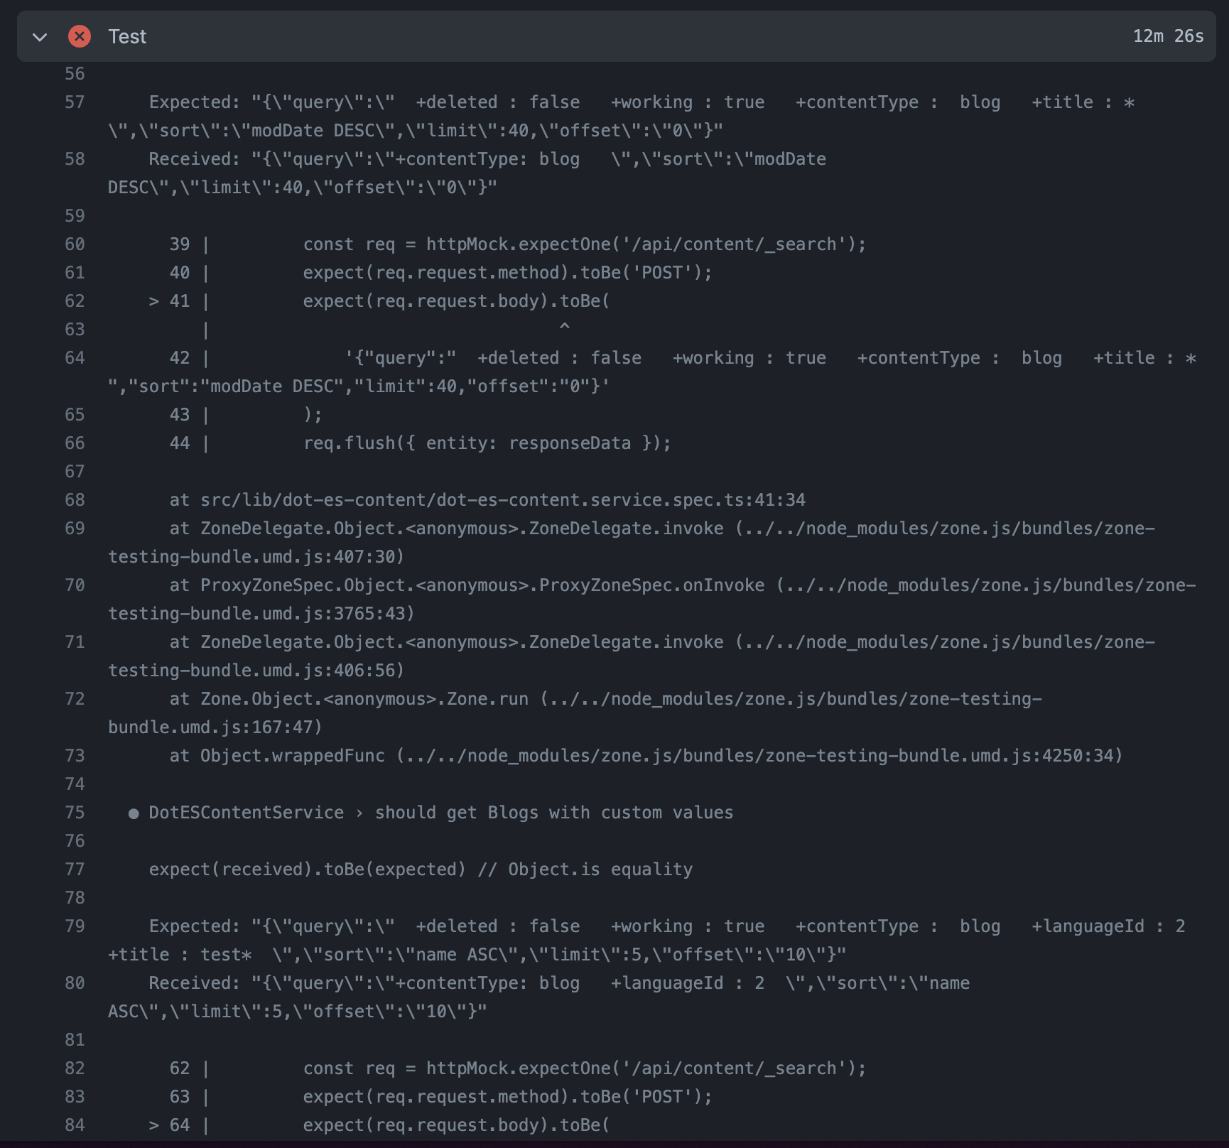Image resolution: width=1229 pixels, height=1148 pixels.
Task: Click log line number 64
Action: (x=75, y=358)
